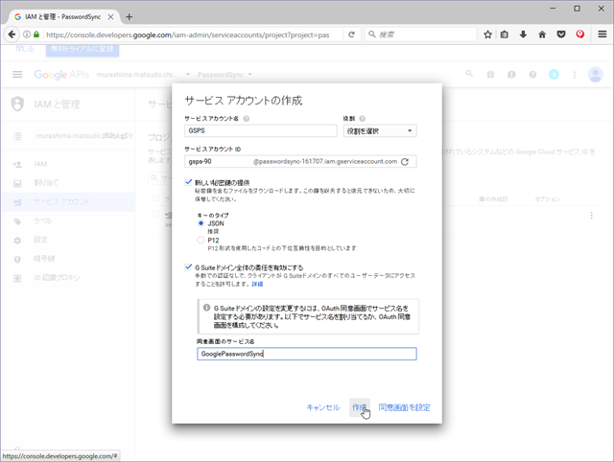Open サービス アカウント in the left sidebar
Viewport: 614px width, 462px height.
[x=68, y=202]
